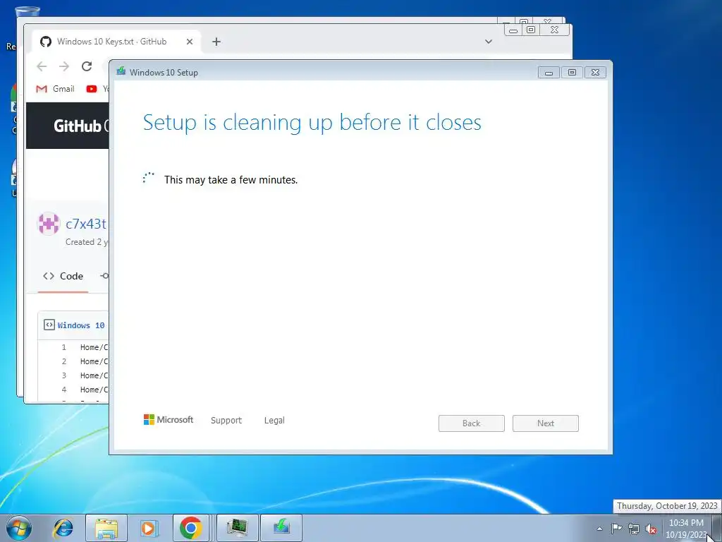Open the c7x43t username link
Screen dimensions: 722x542
(x=85, y=224)
